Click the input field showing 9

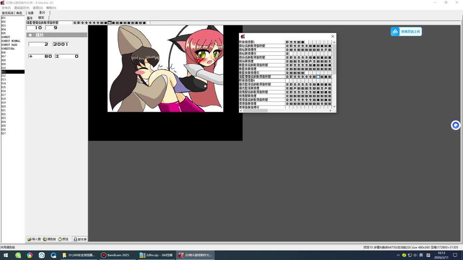(53, 28)
